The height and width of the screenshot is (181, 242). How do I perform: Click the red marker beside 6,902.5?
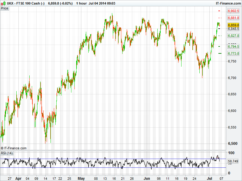coord(219,11)
